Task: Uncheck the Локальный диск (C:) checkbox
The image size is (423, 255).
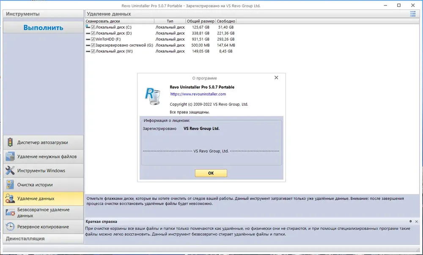Action: tap(93, 27)
